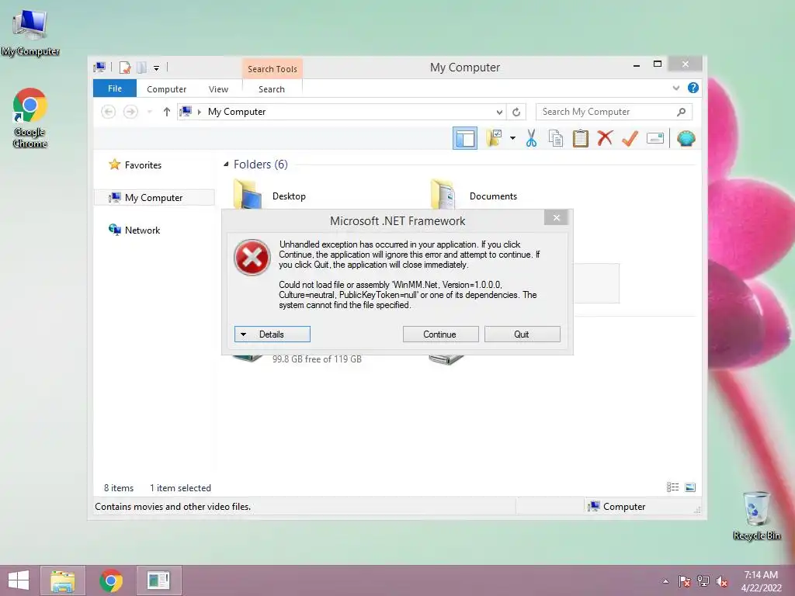795x596 pixels.
Task: Expand address bar history dropdown
Action: point(499,112)
